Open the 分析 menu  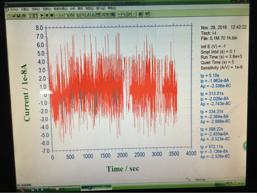pos(72,9)
